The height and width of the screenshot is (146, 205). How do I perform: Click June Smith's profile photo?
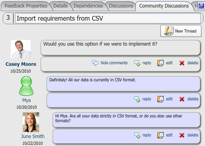click(31, 122)
